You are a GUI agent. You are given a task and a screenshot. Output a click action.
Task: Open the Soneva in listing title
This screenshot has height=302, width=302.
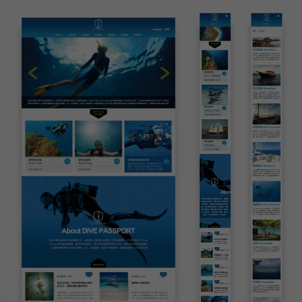point(264,166)
